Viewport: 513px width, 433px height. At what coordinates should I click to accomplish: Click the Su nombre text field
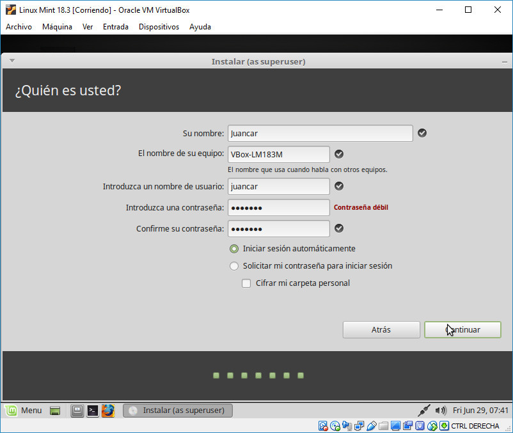320,134
